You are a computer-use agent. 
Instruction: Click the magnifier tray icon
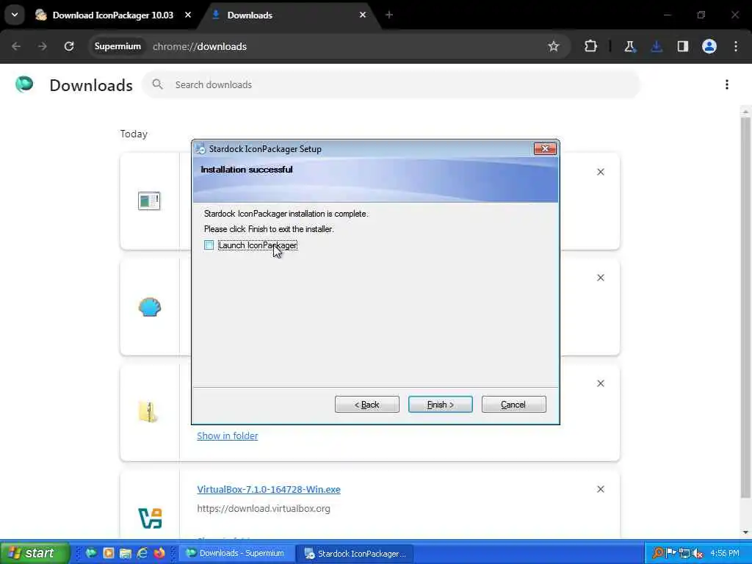click(x=658, y=553)
